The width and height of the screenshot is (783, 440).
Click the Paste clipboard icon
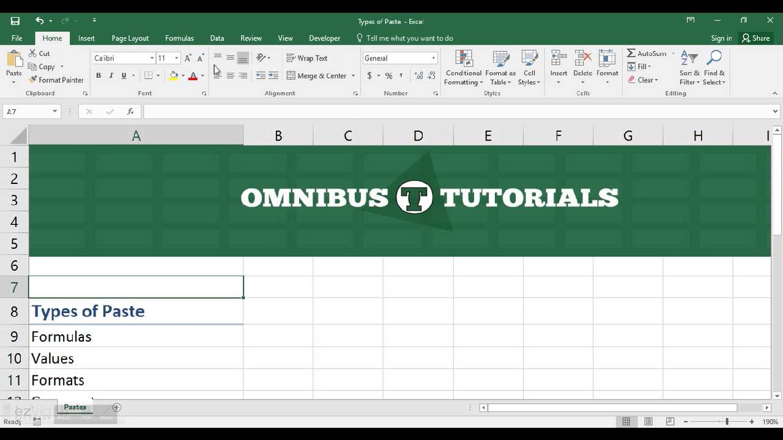tap(13, 60)
